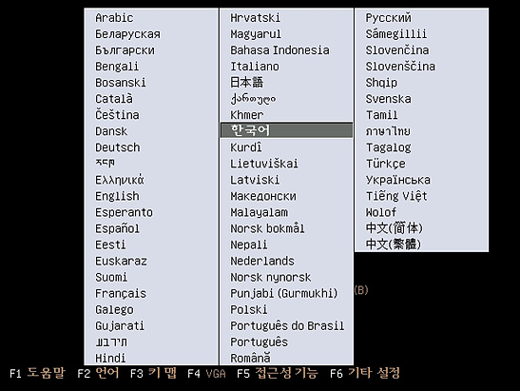The height and width of the screenshot is (391, 520).
Task: Pick Polski language
Action: point(249,310)
